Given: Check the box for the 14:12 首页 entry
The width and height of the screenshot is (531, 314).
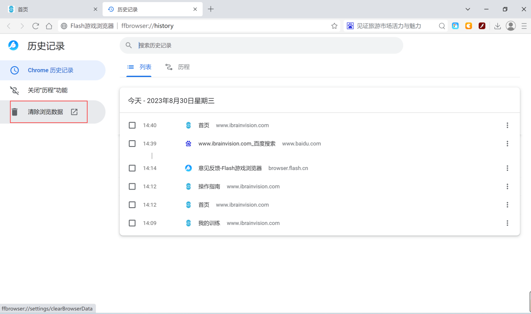Looking at the screenshot, I should [x=132, y=205].
